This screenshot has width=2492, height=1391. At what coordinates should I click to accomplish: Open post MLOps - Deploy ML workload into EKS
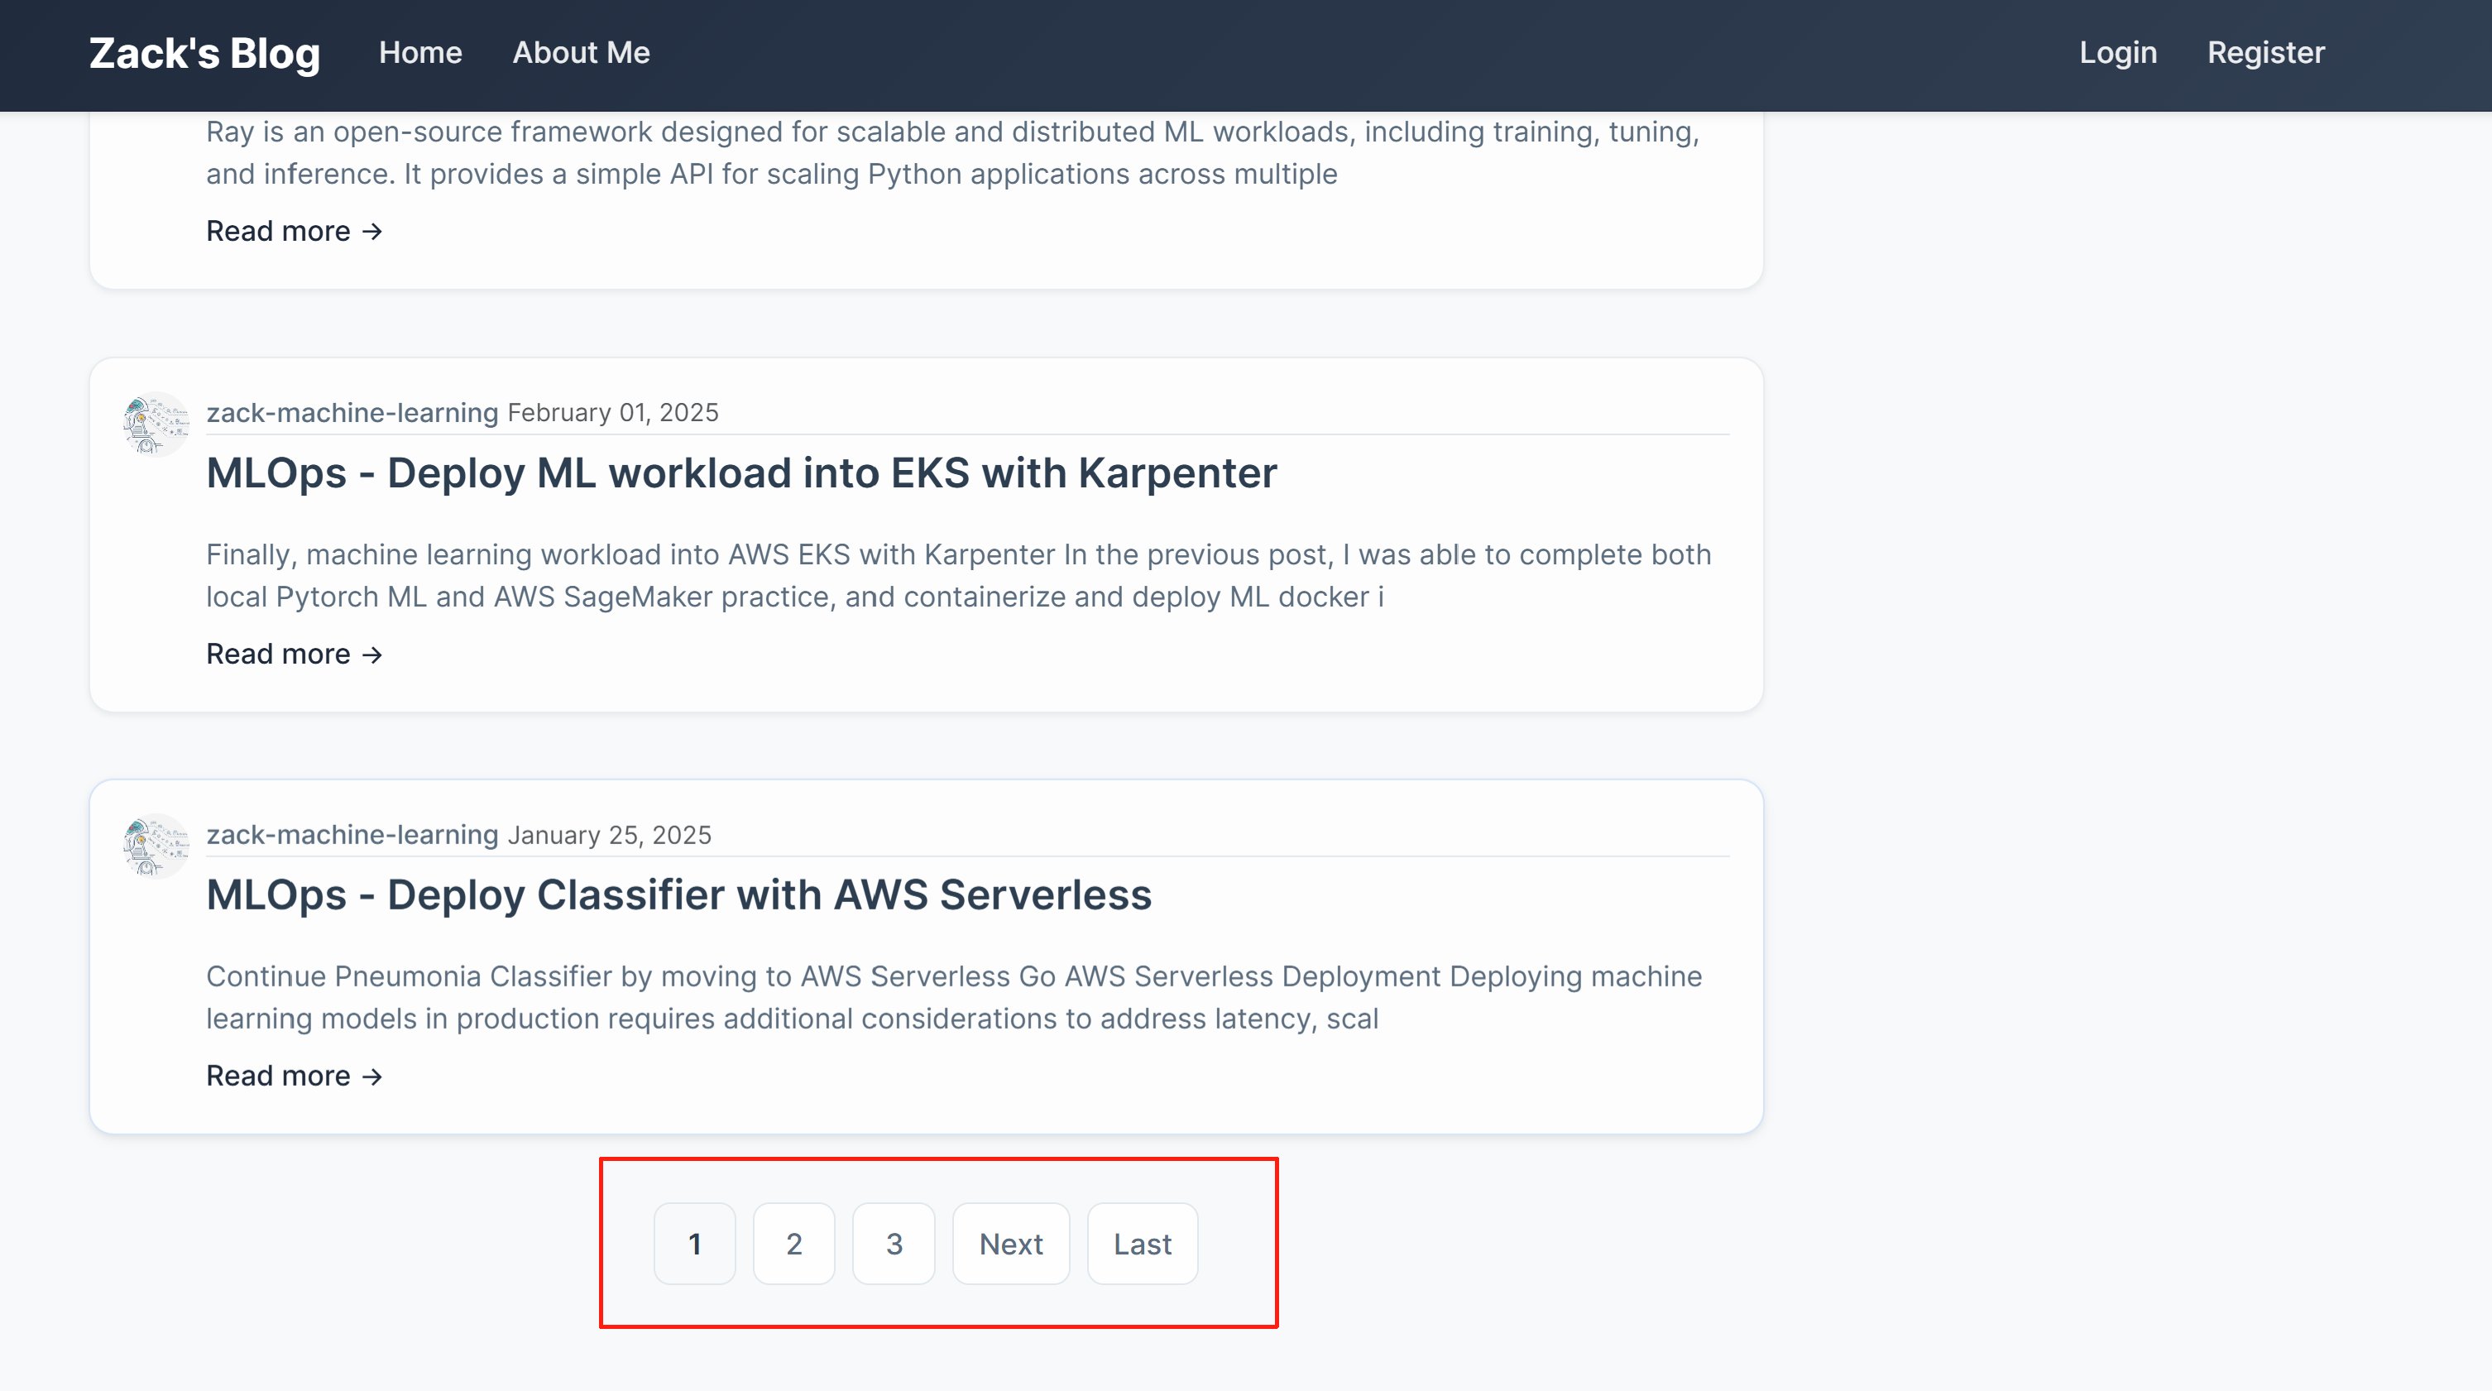click(741, 473)
